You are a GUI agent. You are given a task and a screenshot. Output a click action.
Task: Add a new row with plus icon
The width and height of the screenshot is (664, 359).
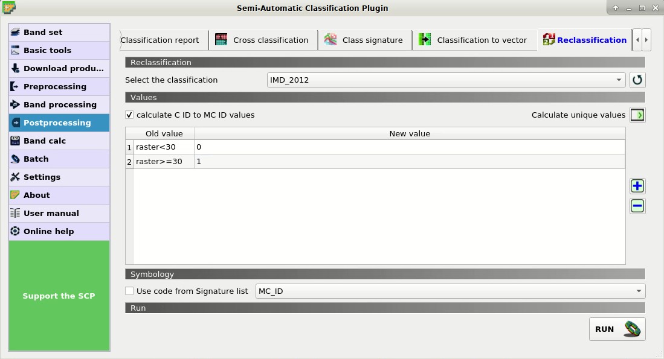tap(637, 186)
